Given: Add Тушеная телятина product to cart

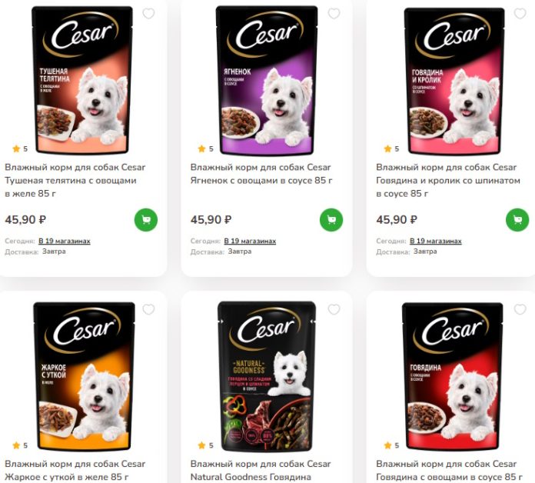Looking at the screenshot, I should click(x=146, y=220).
